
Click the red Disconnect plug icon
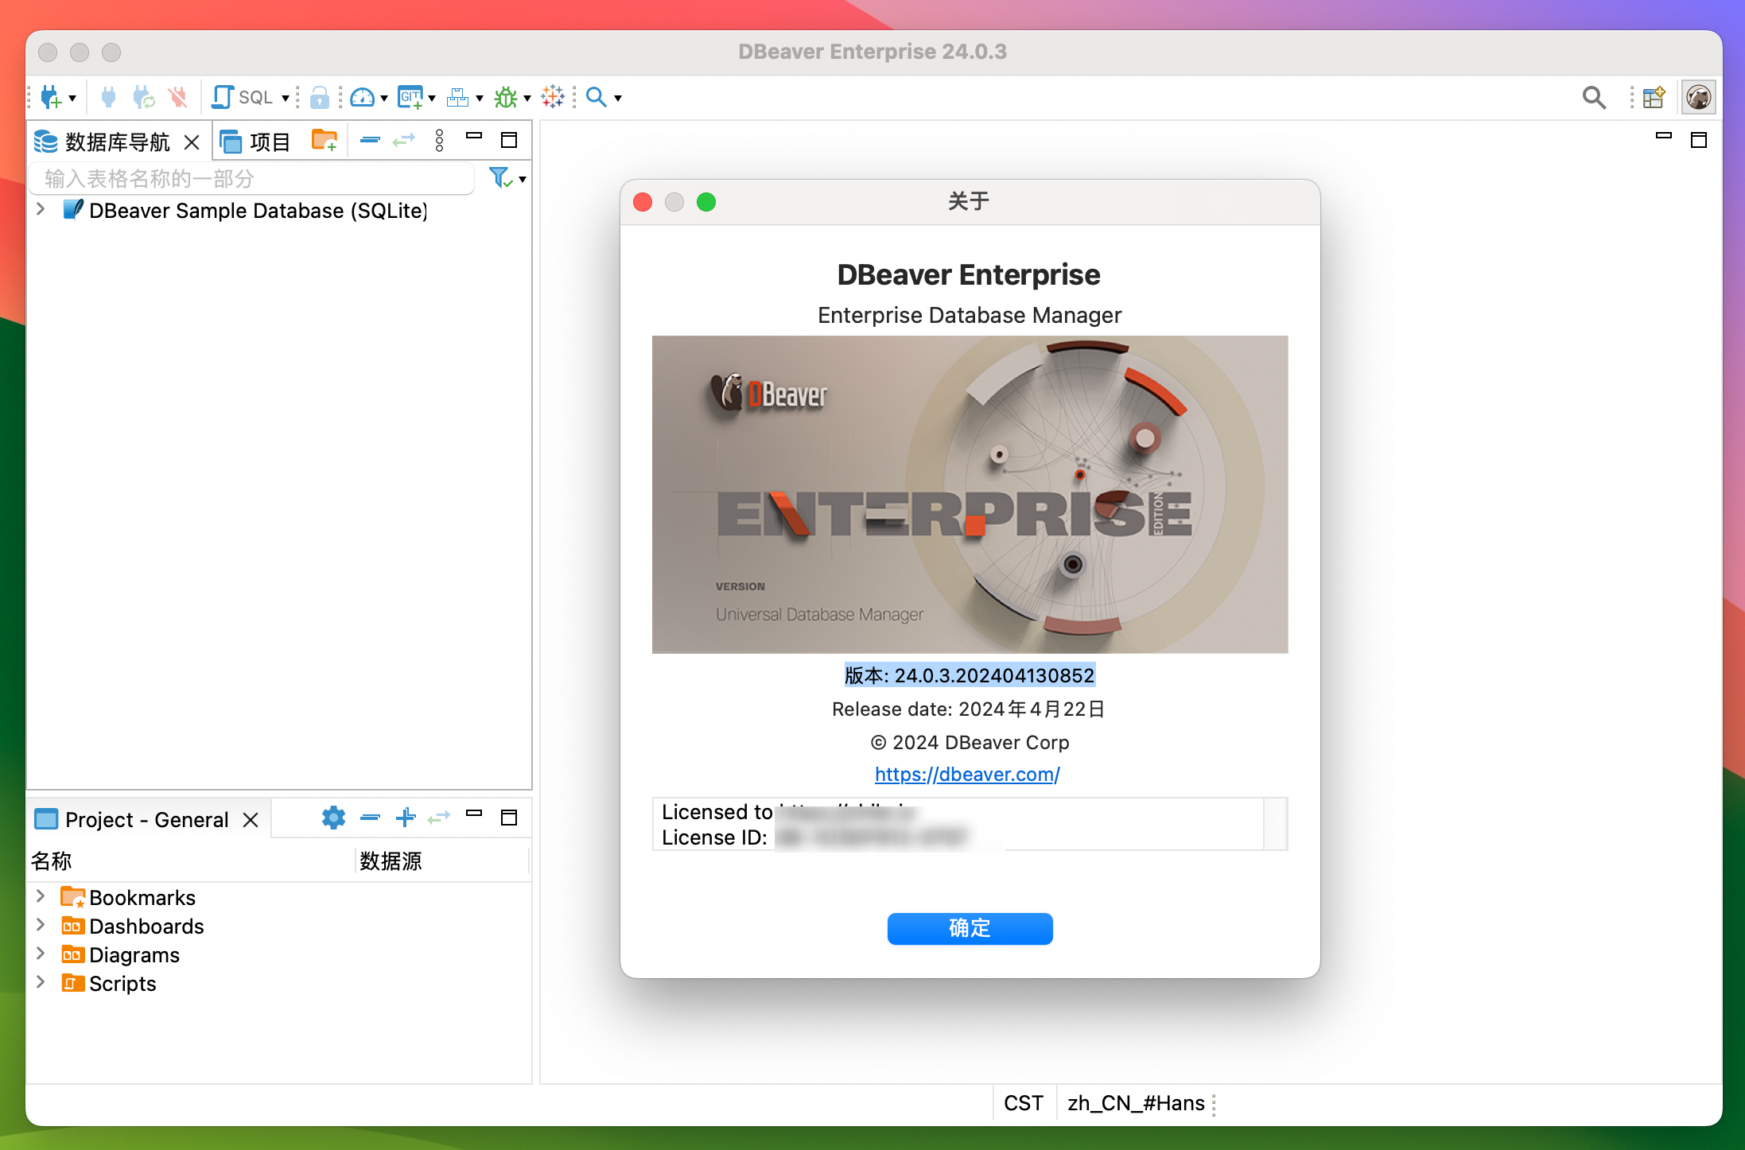pyautogui.click(x=178, y=98)
